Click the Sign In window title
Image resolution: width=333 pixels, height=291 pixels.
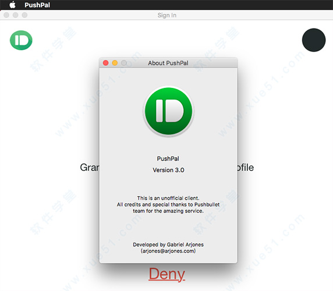click(167, 15)
